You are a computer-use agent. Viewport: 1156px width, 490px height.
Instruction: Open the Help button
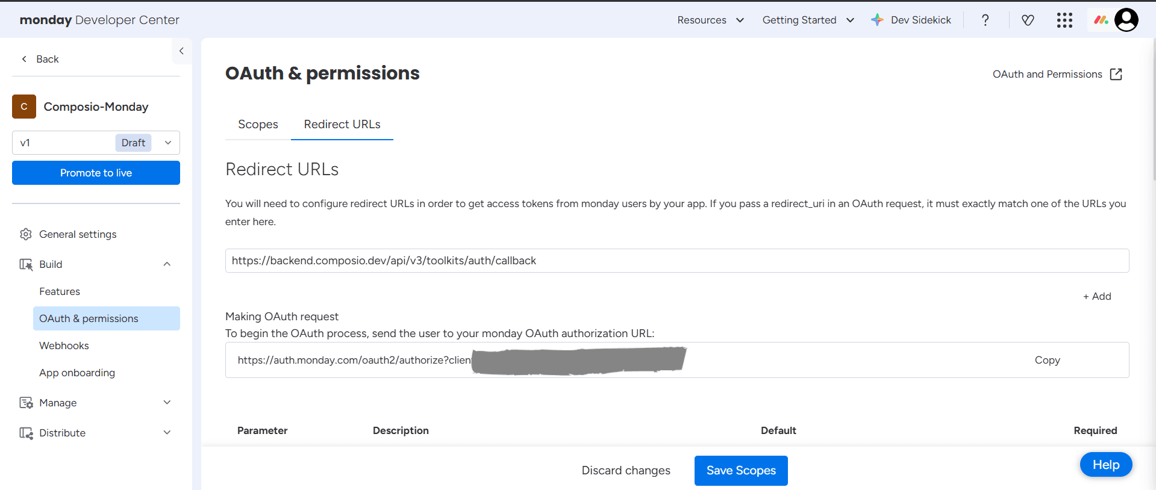coord(1106,465)
